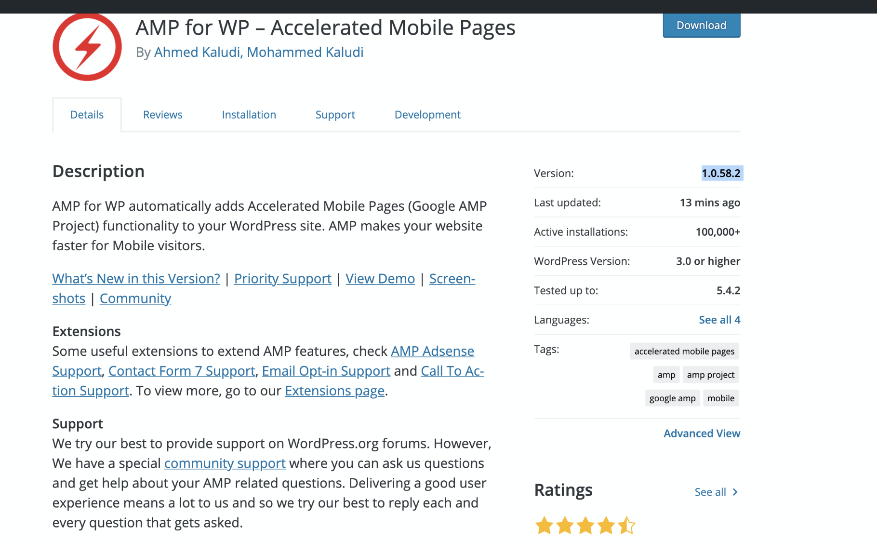Open the Development tab

pos(427,115)
